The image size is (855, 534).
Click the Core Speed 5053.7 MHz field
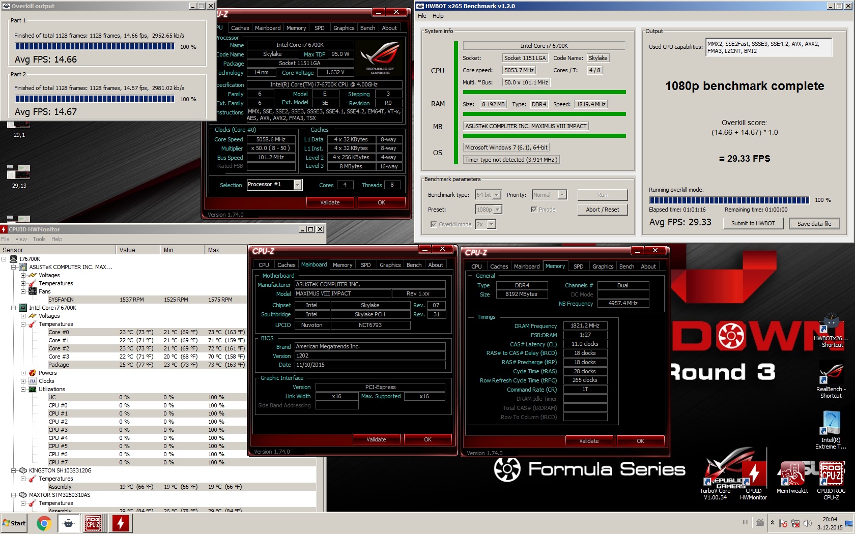(x=519, y=70)
